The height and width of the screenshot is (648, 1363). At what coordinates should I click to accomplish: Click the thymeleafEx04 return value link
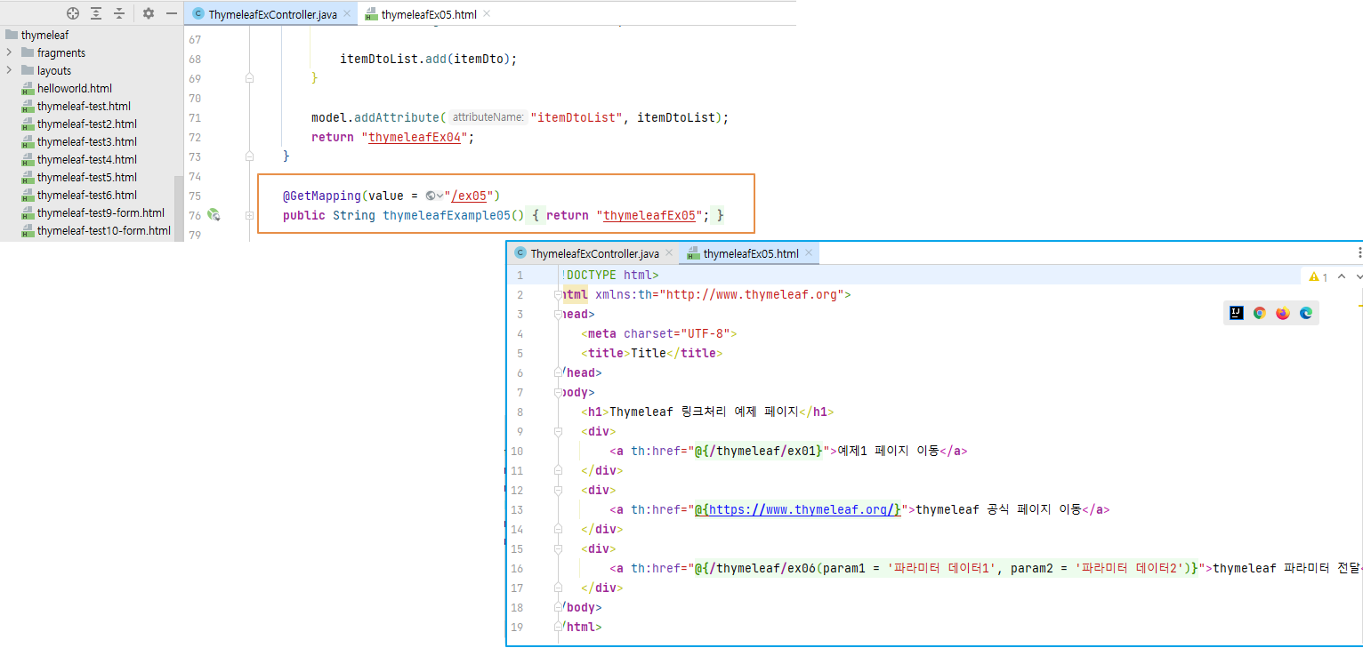coord(415,137)
